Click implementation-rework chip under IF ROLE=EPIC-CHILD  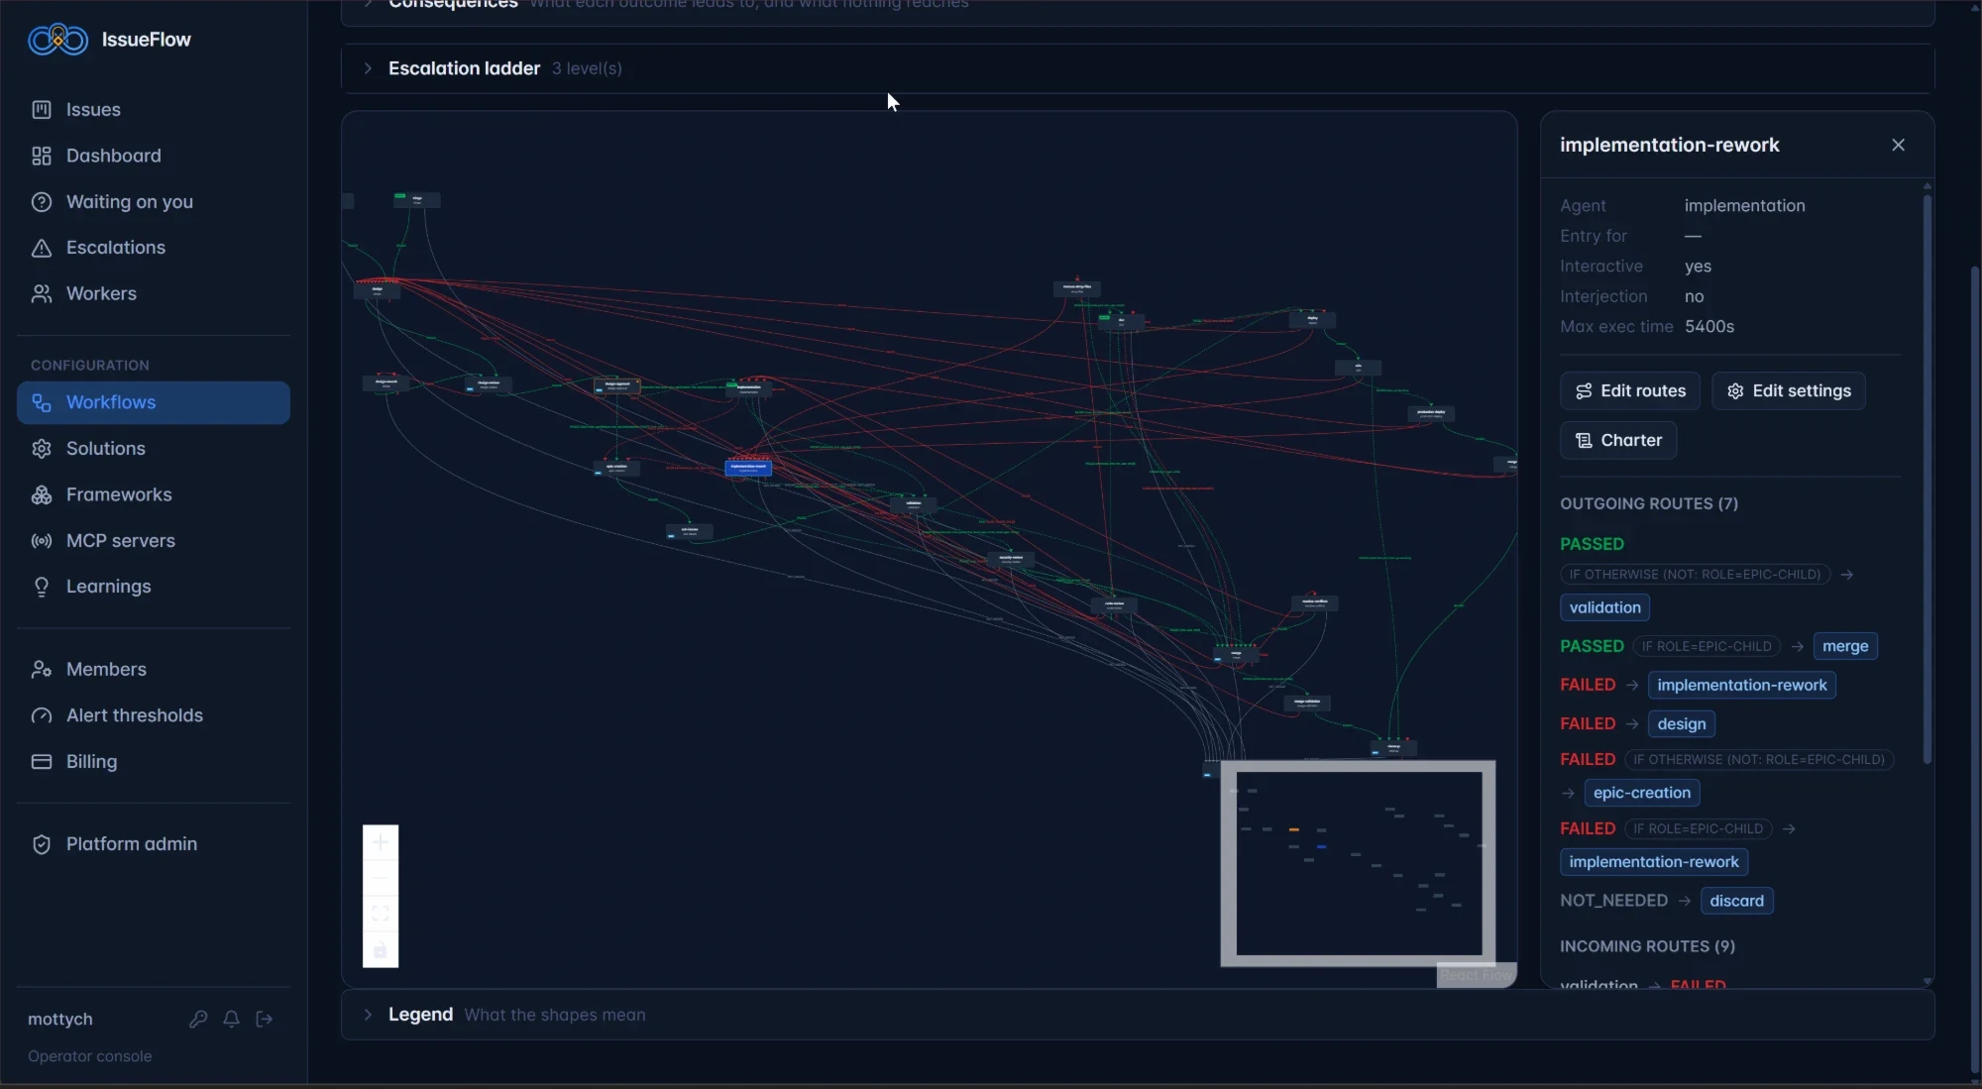pos(1653,862)
